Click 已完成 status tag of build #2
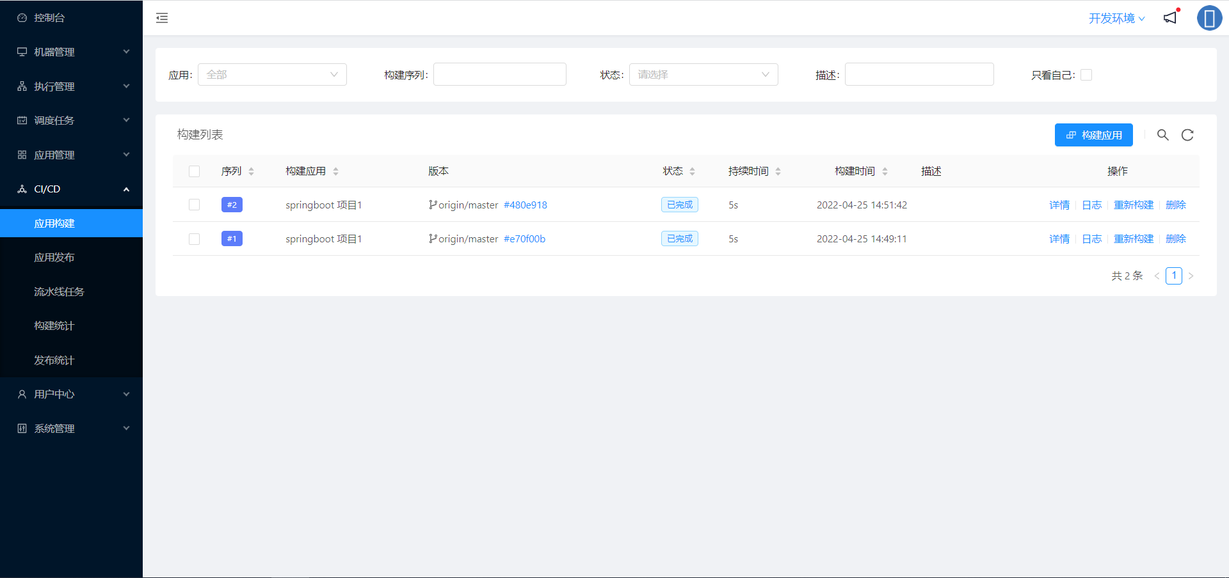The height and width of the screenshot is (578, 1229). [x=680, y=205]
